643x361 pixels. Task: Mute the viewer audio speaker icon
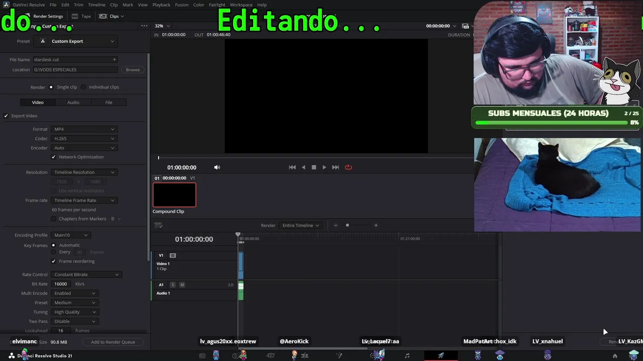pos(217,167)
